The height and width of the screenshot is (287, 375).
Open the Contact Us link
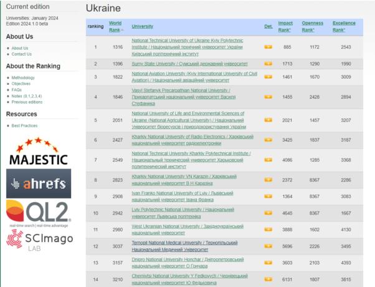coord(21,54)
